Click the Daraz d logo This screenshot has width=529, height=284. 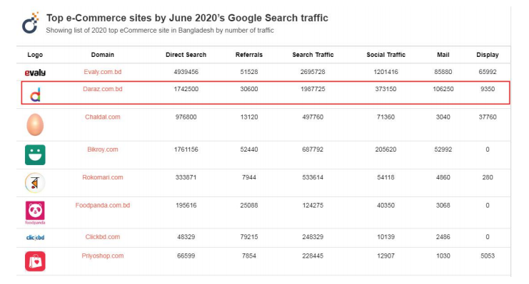(36, 95)
